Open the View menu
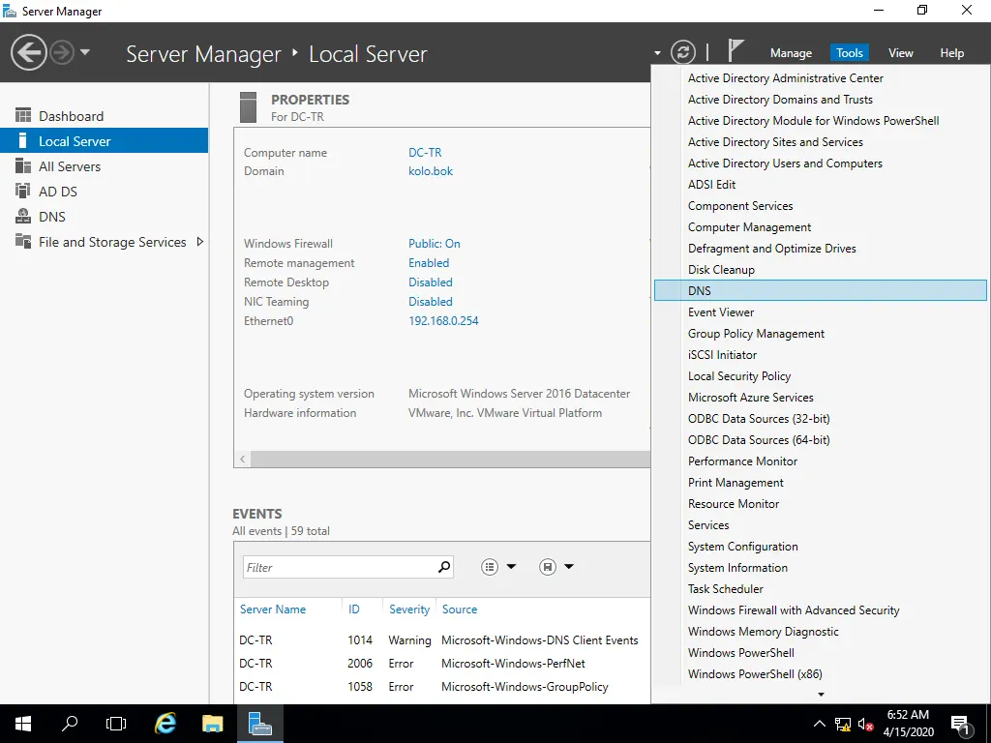991x743 pixels. click(x=900, y=53)
